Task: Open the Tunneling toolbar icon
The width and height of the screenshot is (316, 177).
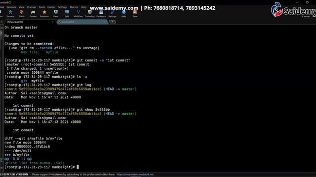Action: (89, 14)
